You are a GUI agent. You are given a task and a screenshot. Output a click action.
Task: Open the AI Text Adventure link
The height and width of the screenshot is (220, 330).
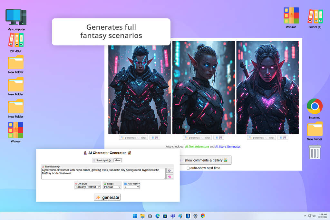pyautogui.click(x=197, y=147)
